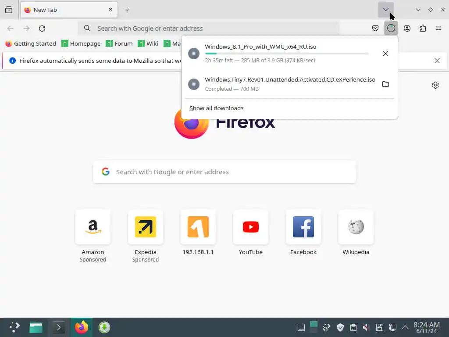Open Homepage bookmark
Screen dimensions: 449x337
(81, 43)
